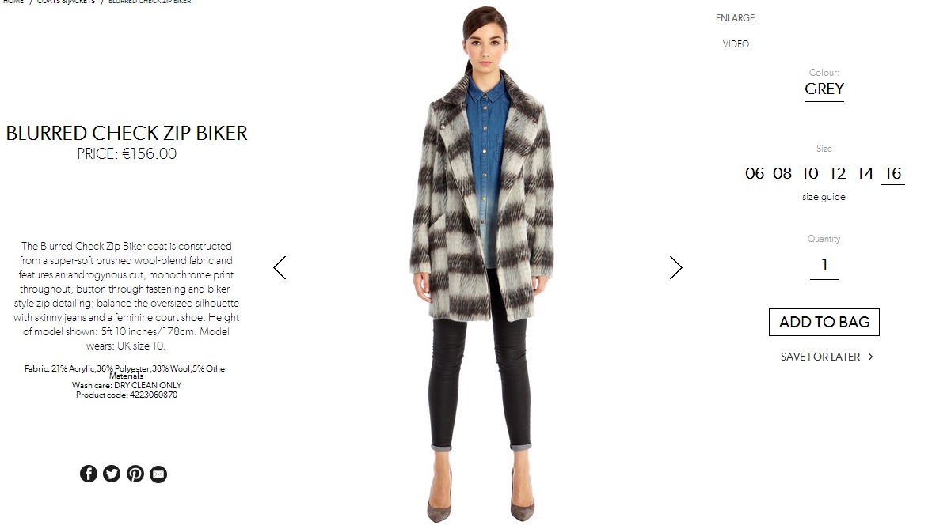Choose size 10
951x529 pixels.
click(x=809, y=173)
